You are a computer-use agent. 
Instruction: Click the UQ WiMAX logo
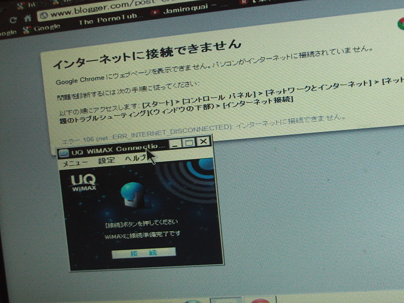click(x=83, y=183)
